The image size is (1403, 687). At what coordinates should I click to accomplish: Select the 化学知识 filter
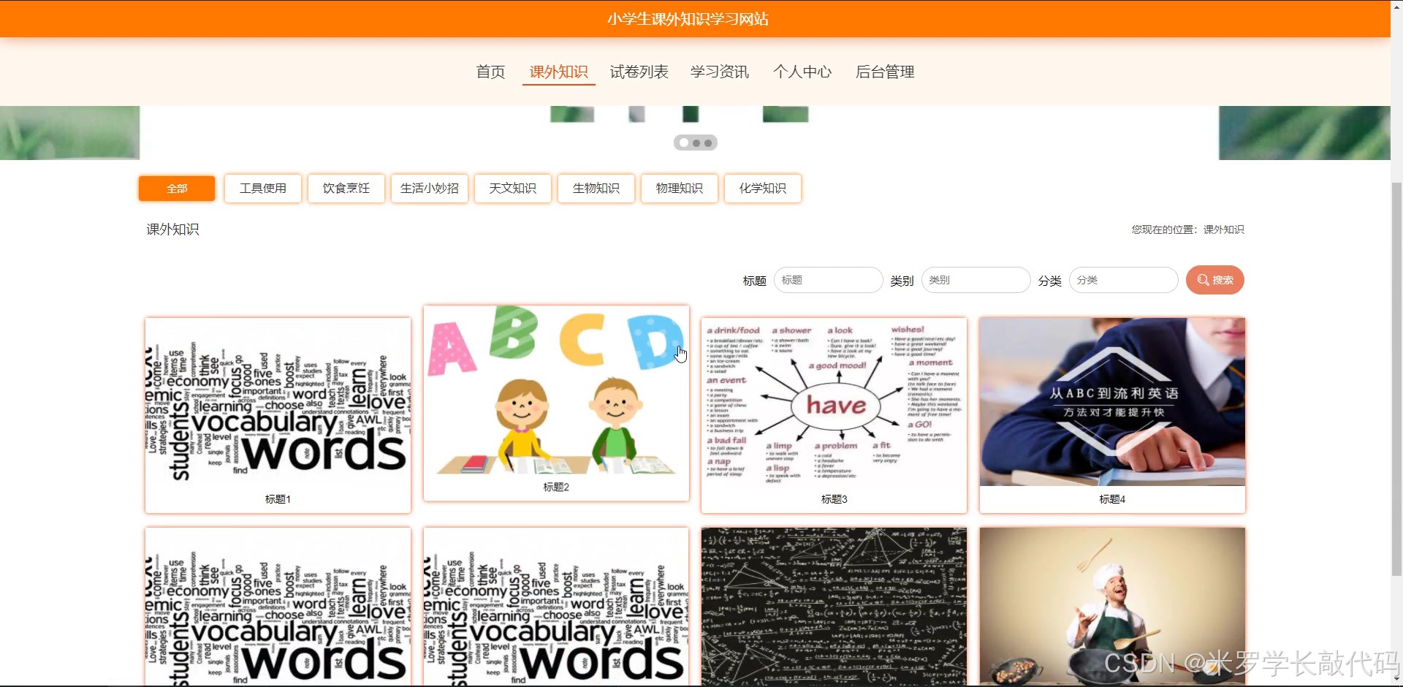coord(762,188)
